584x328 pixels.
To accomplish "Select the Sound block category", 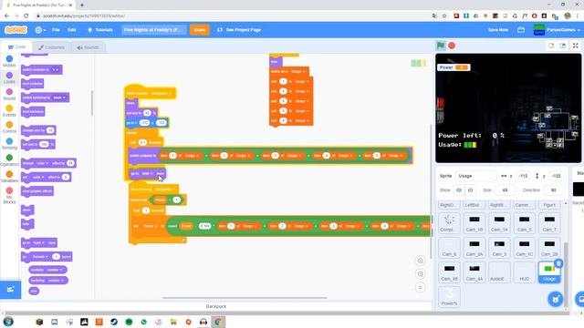I will (x=9, y=95).
